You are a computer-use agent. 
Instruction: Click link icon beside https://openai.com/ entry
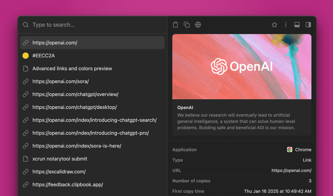25,43
